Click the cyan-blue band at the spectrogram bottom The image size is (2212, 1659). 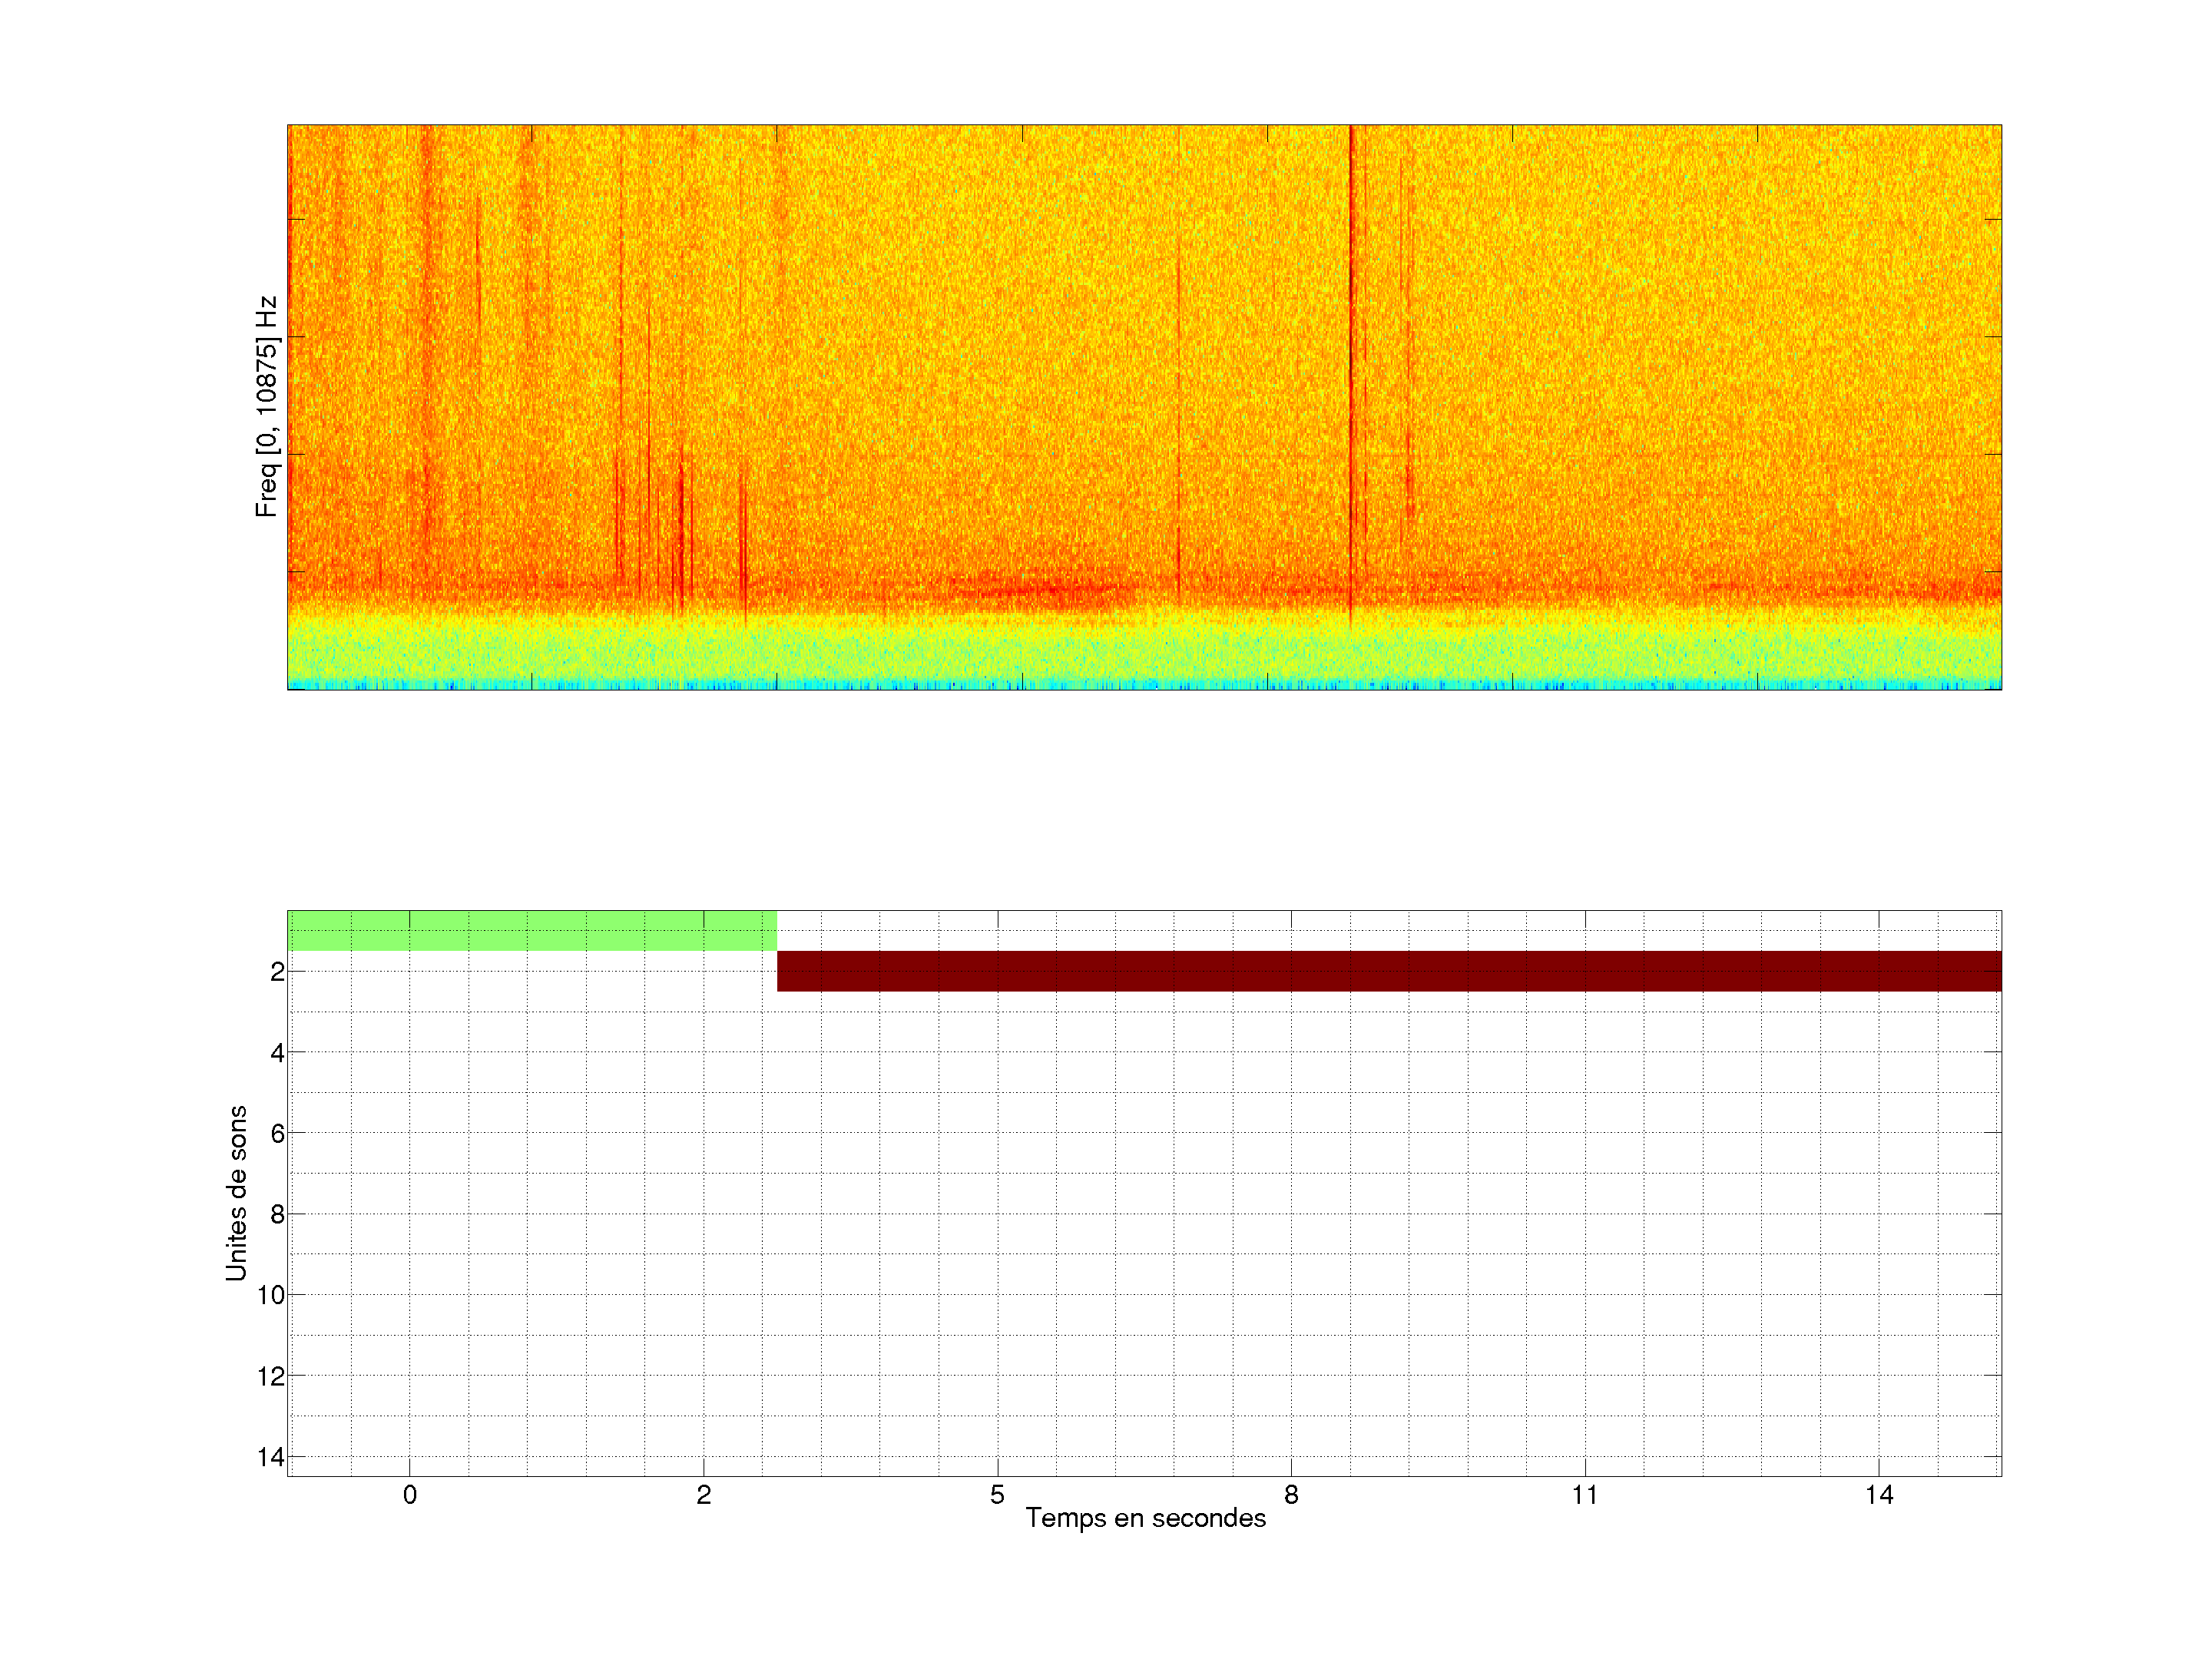(x=1144, y=685)
